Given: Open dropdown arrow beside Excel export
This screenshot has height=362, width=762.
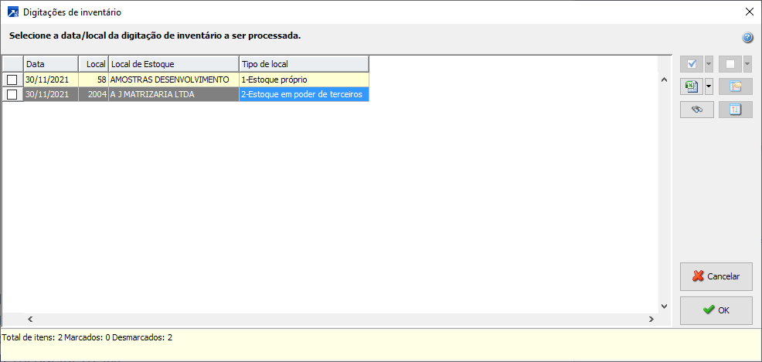Looking at the screenshot, I should (x=709, y=87).
